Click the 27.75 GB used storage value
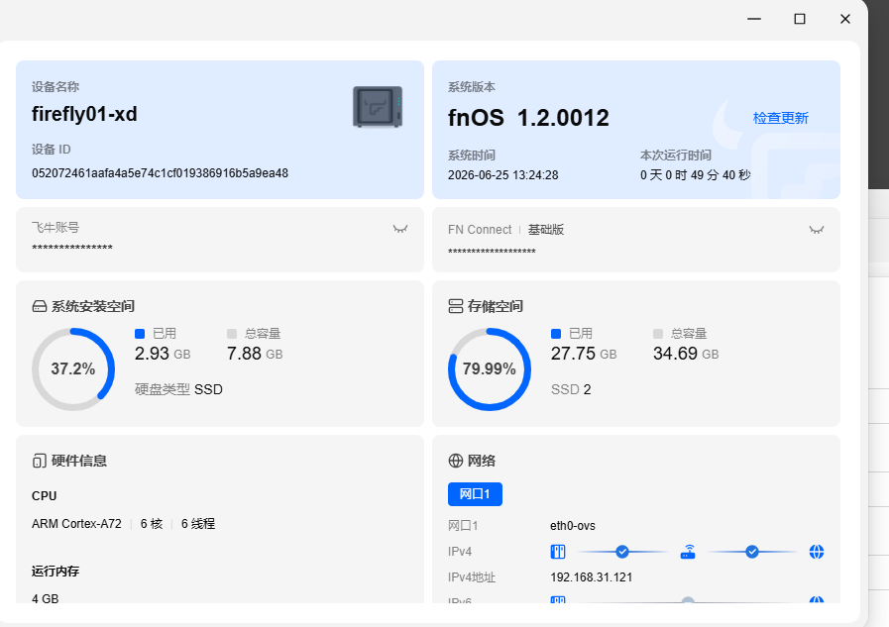 pos(584,354)
